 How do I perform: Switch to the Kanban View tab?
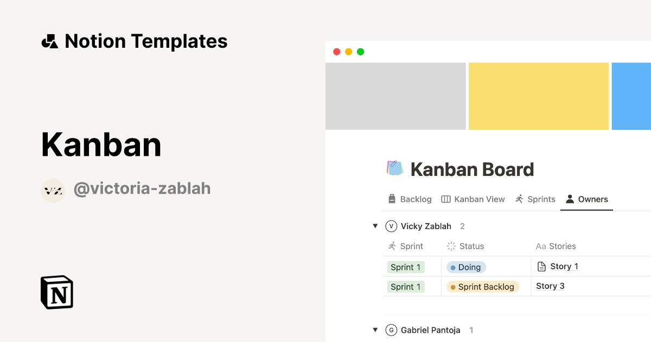pos(473,199)
